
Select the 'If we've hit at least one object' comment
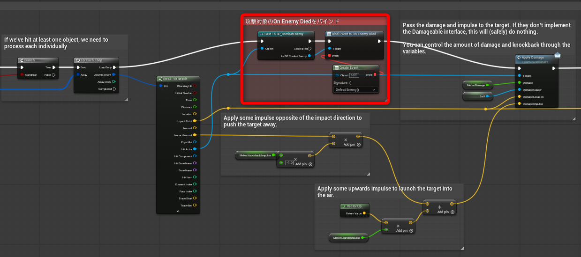[x=56, y=43]
